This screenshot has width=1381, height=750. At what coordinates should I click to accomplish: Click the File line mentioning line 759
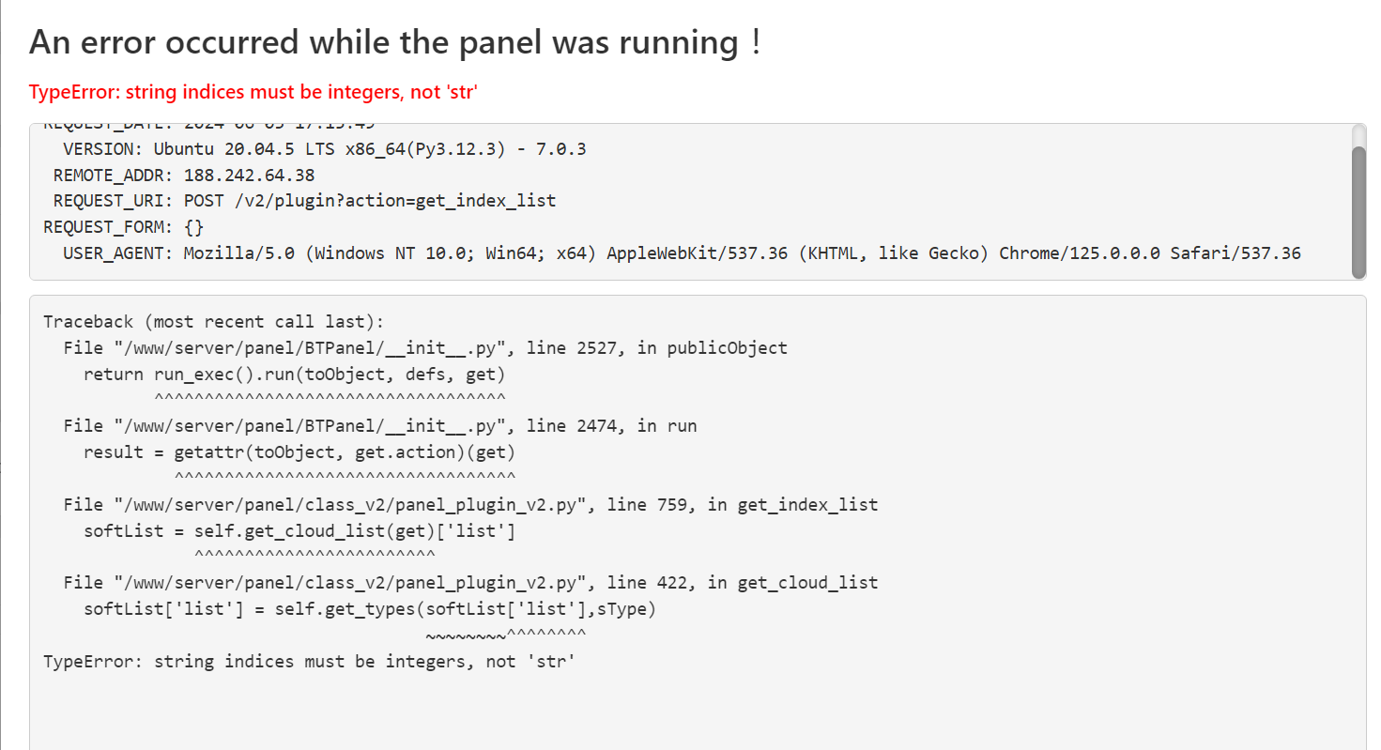click(469, 505)
